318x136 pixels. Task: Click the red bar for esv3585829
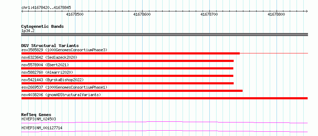[x=131, y=53]
